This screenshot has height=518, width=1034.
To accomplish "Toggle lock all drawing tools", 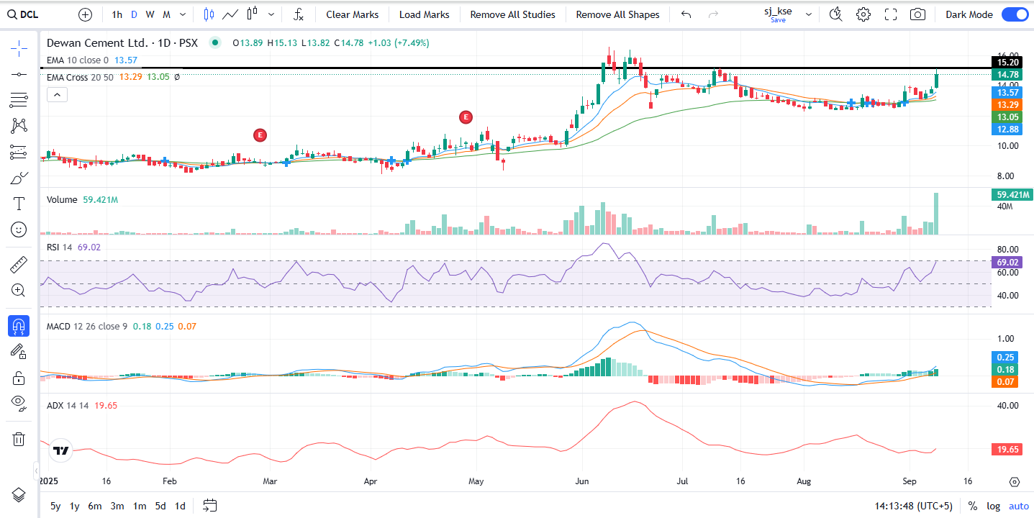I will tap(19, 378).
